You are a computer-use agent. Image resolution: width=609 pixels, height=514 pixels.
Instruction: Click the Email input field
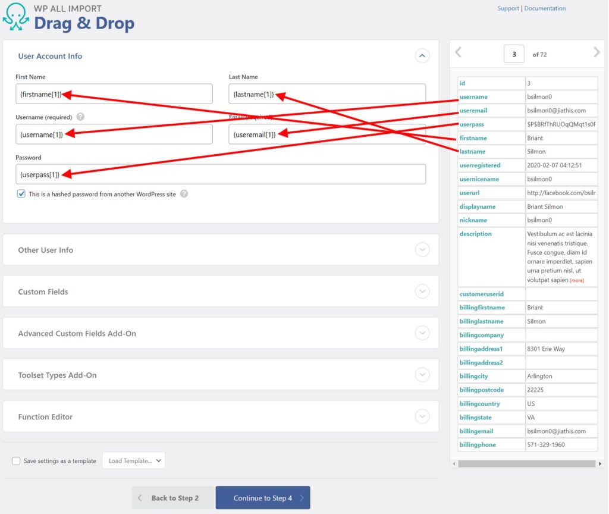(327, 134)
